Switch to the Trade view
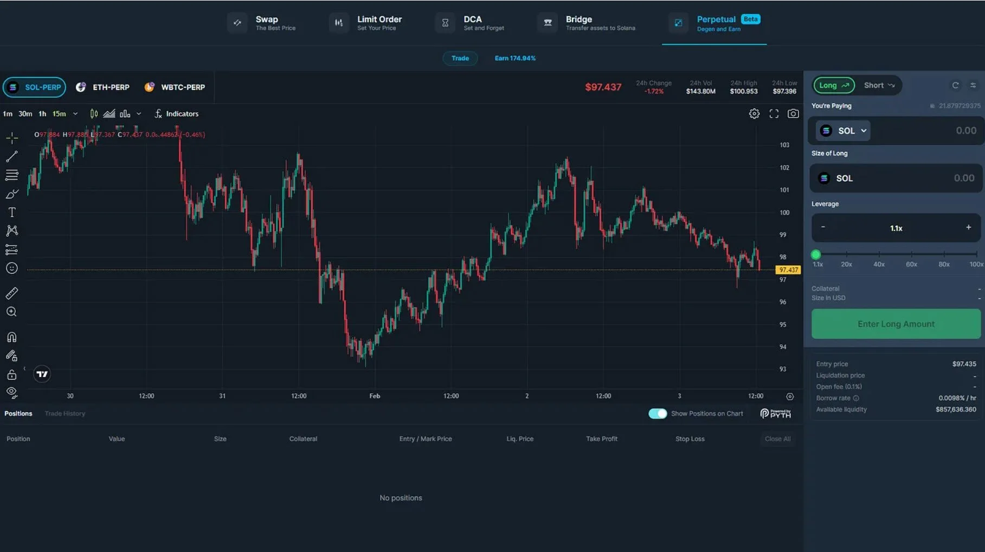This screenshot has width=985, height=552. coord(460,58)
